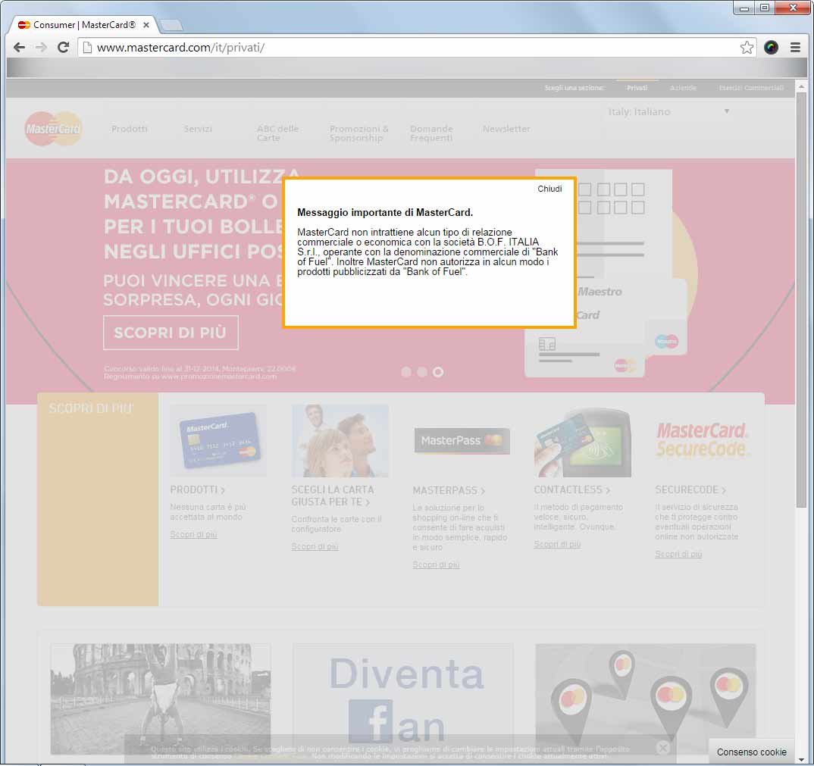This screenshot has height=766, width=814.
Task: Click Scopri di più under Prodotti
Action: [x=193, y=535]
